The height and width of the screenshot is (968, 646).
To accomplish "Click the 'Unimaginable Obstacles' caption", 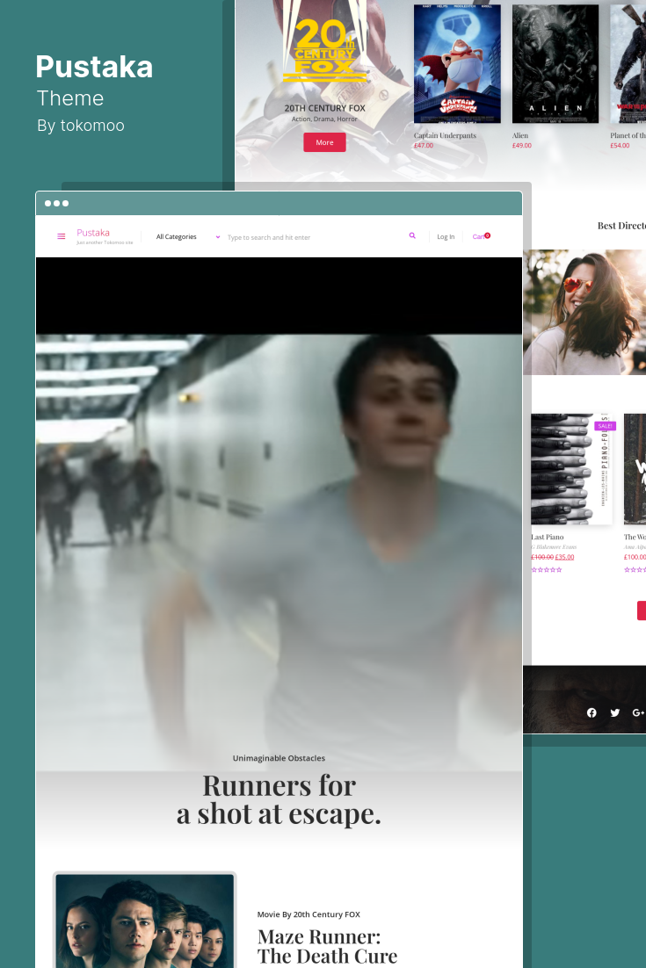I will [279, 758].
